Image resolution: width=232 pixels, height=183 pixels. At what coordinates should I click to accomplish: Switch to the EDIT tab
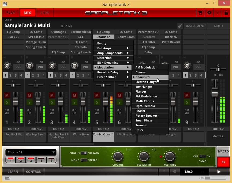[45, 13]
